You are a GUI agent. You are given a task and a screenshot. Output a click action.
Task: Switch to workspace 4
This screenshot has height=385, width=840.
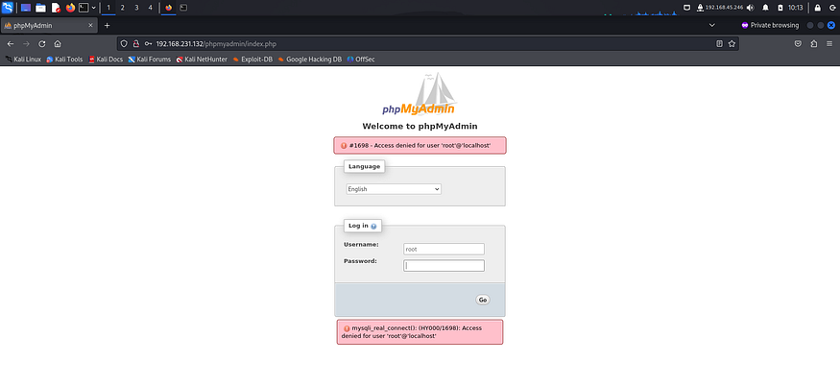click(x=150, y=8)
